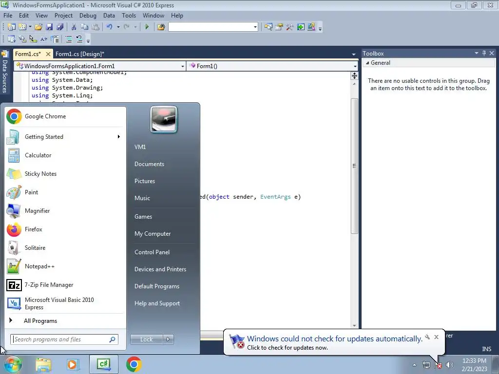Open the Toolbox window position dropdown arrow
The width and height of the screenshot is (499, 374).
[477, 53]
